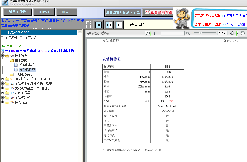Toggle the 菜单展开 menu expand option
The image size is (247, 162).
(11, 38)
